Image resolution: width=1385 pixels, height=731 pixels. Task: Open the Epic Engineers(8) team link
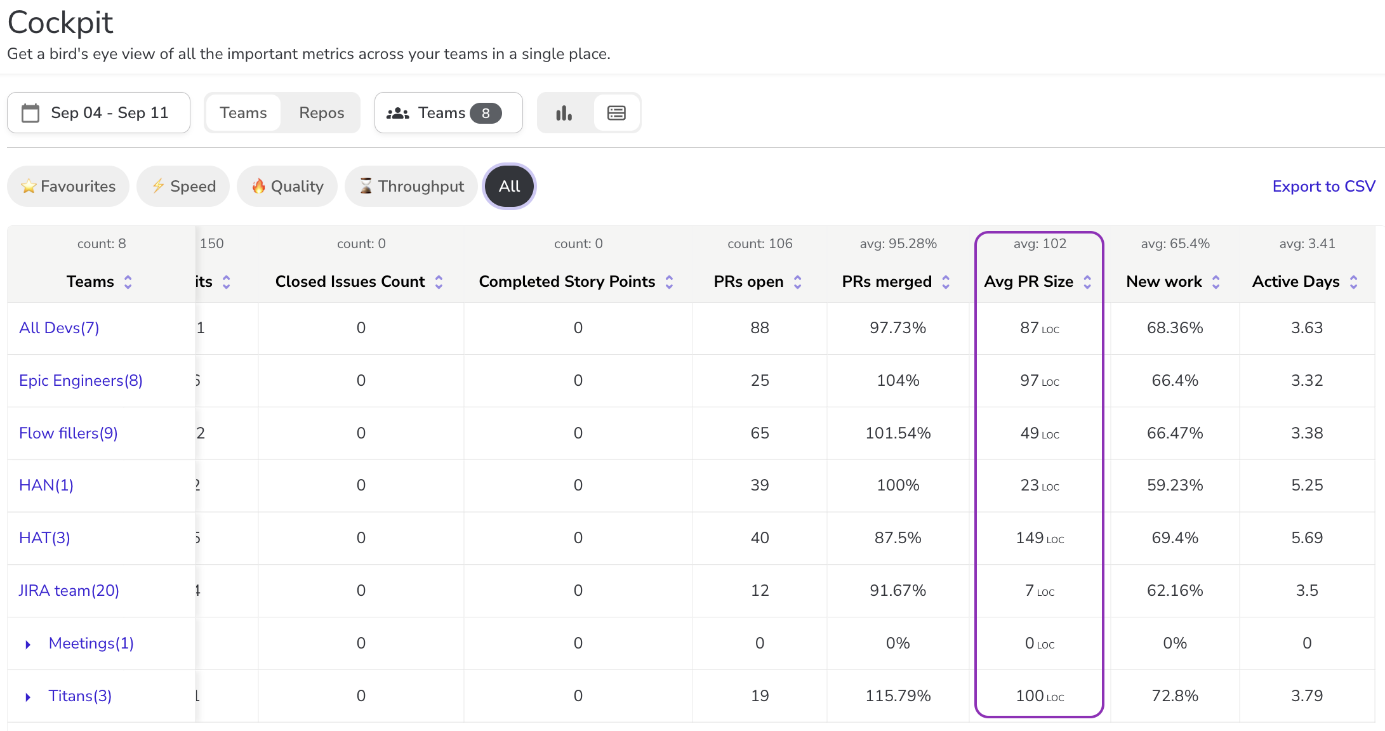click(81, 381)
